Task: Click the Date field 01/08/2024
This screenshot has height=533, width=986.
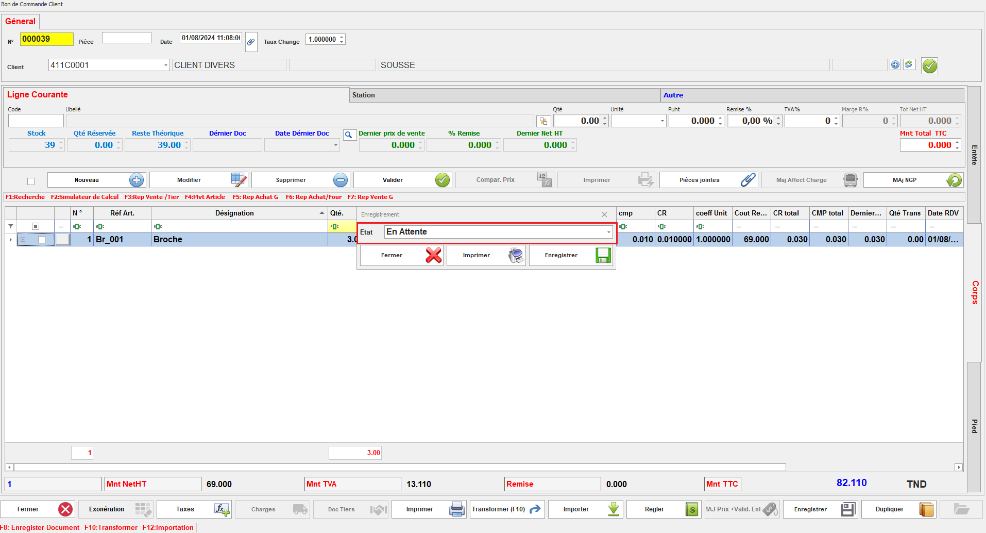Action: (x=211, y=38)
